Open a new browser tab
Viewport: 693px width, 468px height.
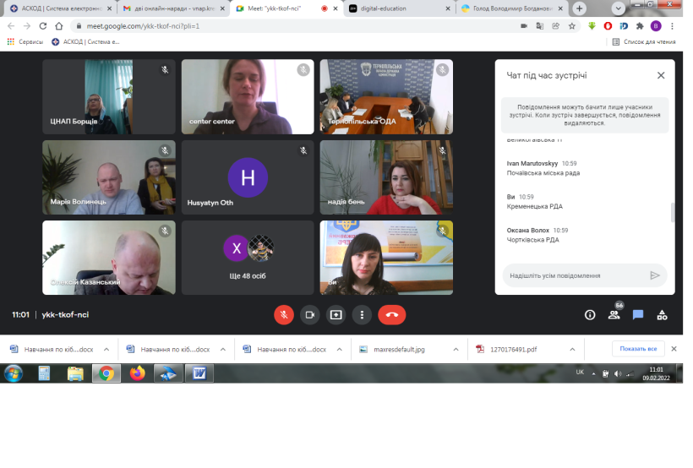coord(579,8)
